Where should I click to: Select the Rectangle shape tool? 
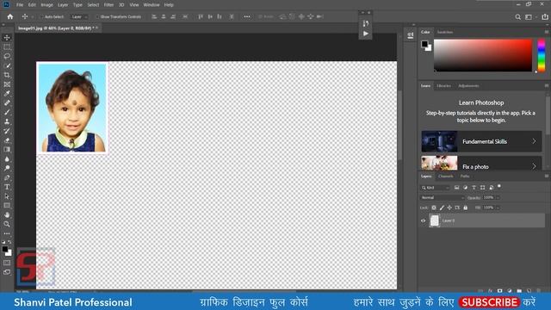pos(7,205)
